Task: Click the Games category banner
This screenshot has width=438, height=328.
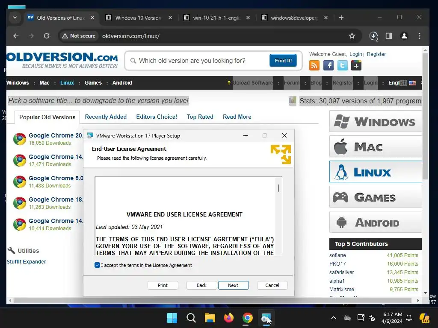Action: [x=376, y=197]
